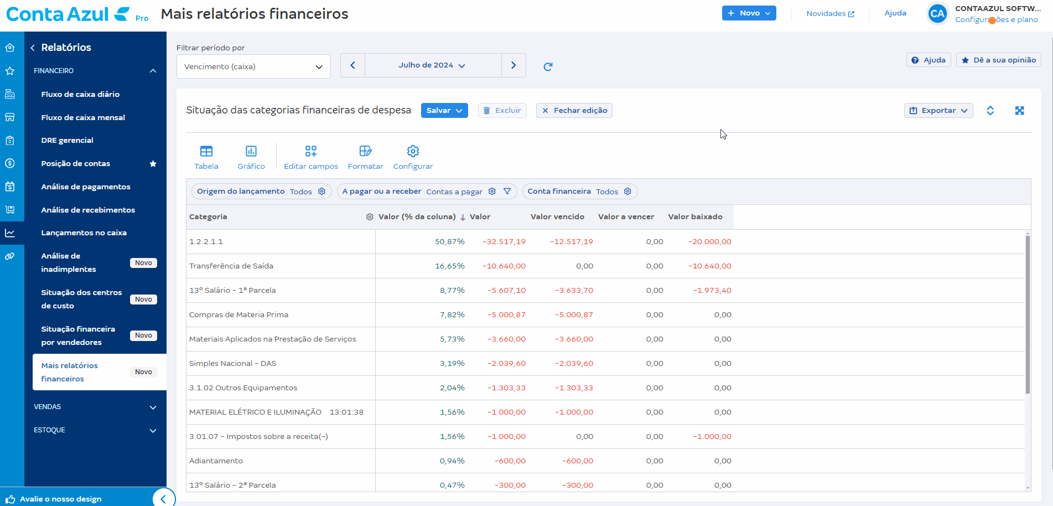Open the Novidades link
Image resolution: width=1053 pixels, height=506 pixels.
click(830, 14)
